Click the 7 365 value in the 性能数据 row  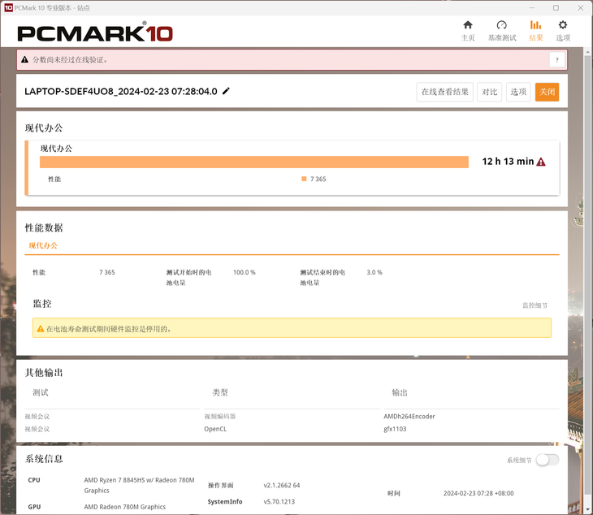(x=107, y=272)
